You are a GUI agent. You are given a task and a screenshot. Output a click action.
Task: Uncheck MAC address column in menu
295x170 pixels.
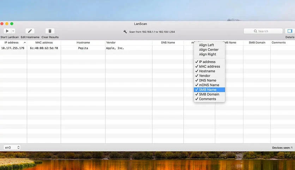209,66
